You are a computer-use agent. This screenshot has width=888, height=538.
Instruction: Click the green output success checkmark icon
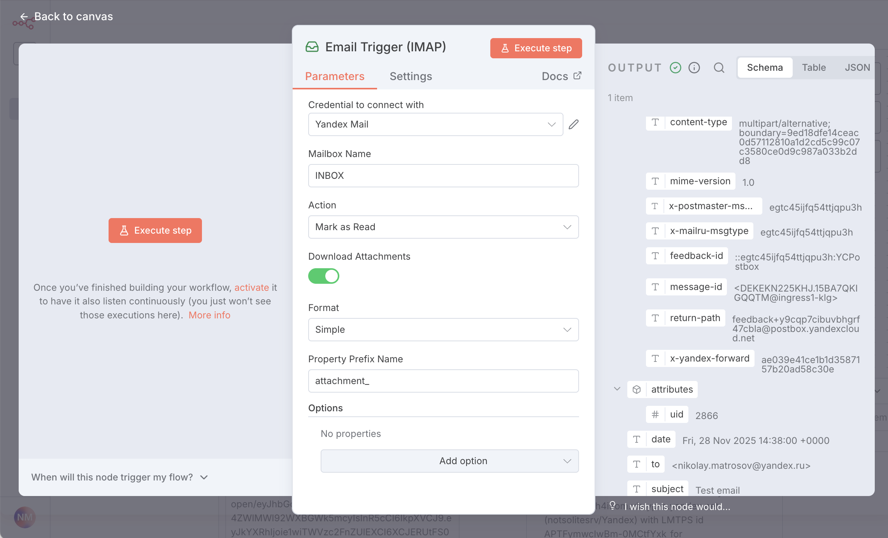pyautogui.click(x=676, y=68)
